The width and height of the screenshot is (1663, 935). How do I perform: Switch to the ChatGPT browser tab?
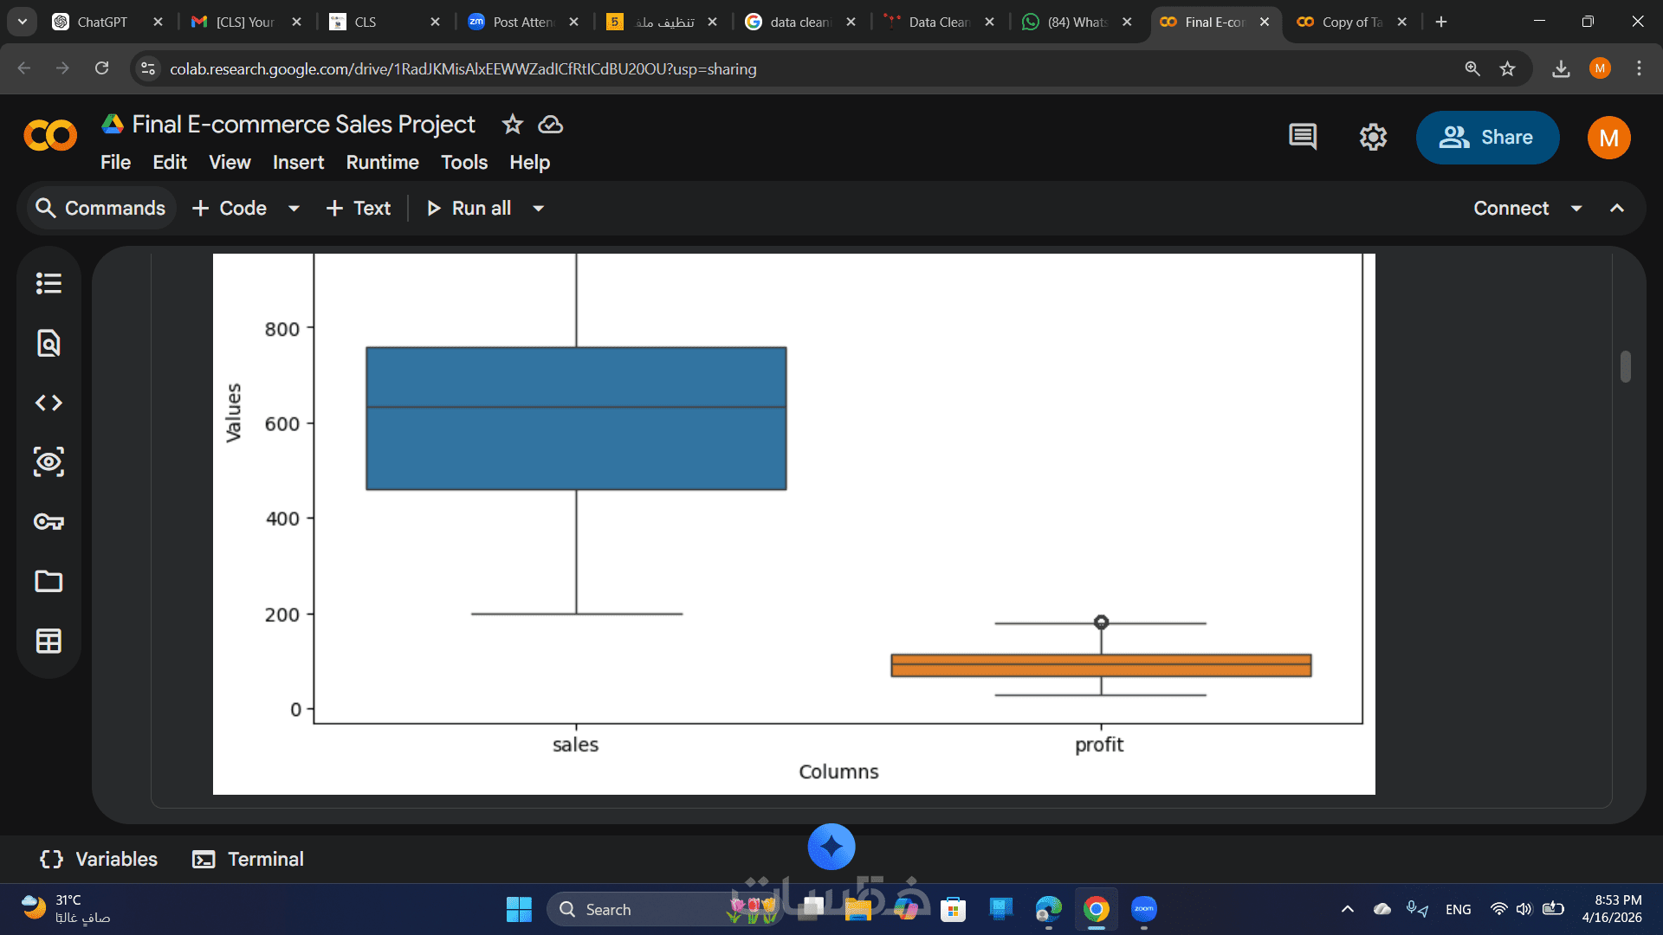click(x=101, y=22)
